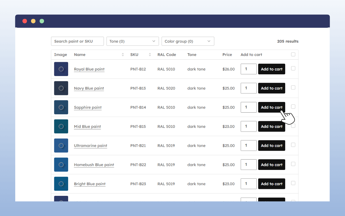
Task: Expand the Color group (0) dropdown
Action: (x=188, y=41)
